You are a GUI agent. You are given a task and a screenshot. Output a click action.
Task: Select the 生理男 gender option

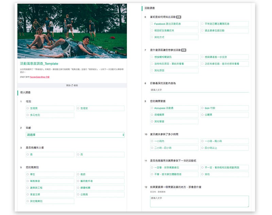pos(50,108)
